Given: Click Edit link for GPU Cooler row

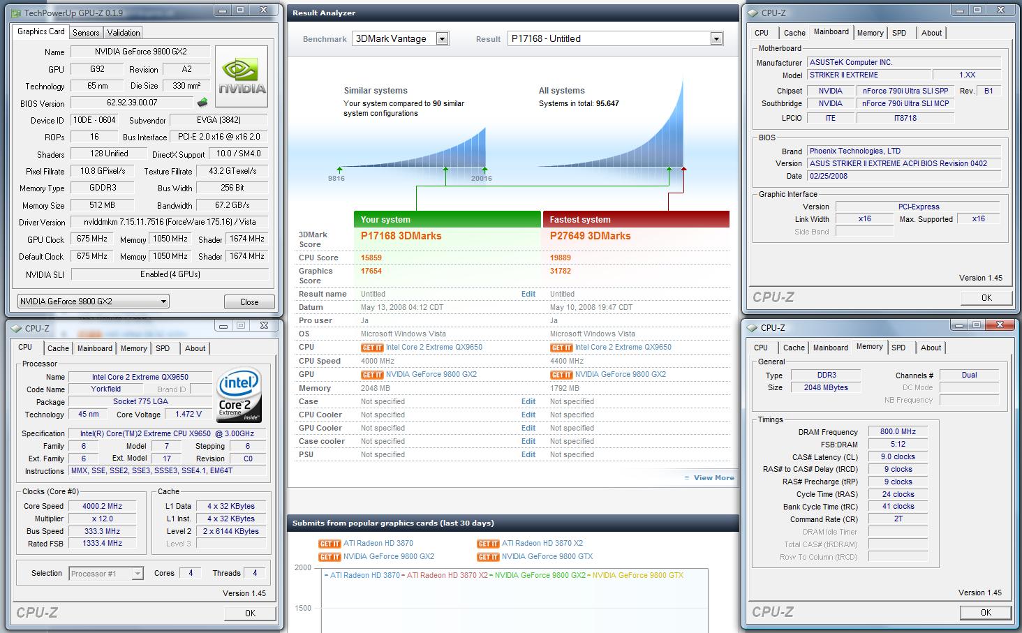Looking at the screenshot, I should coord(528,429).
